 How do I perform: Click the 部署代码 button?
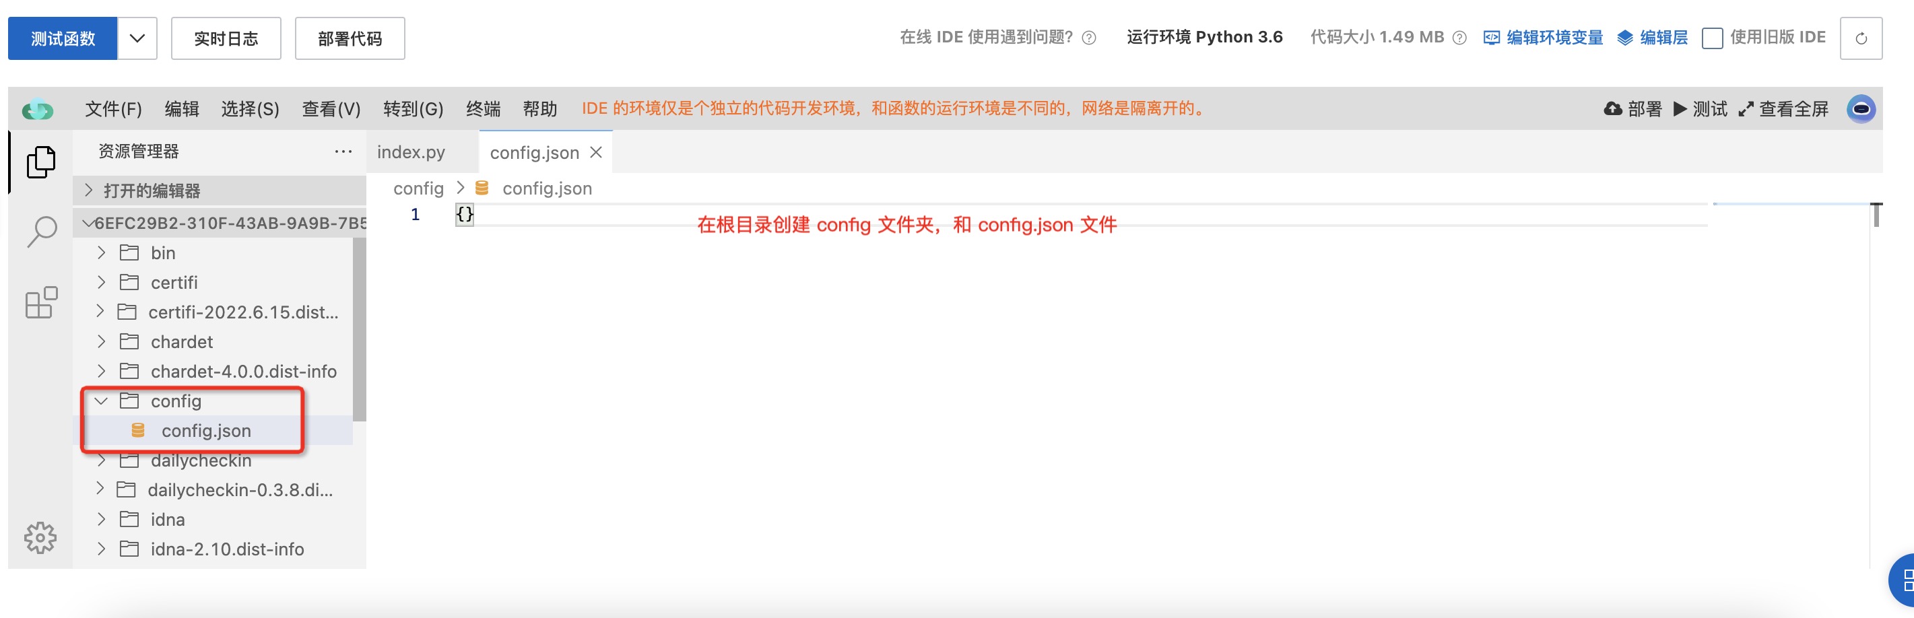pyautogui.click(x=350, y=38)
